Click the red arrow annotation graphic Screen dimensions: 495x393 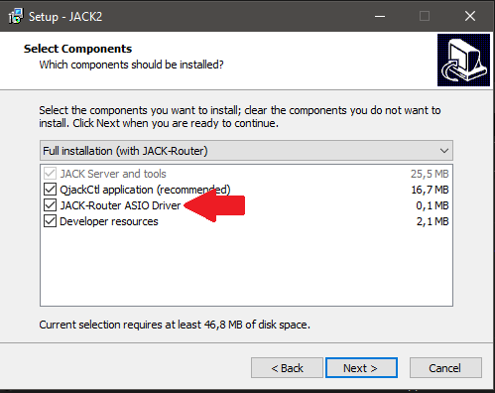pos(214,205)
